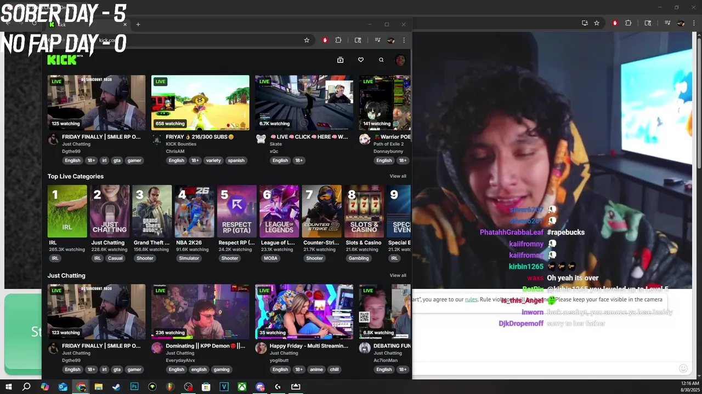Select the Gambling tag under Slots & Casino

[x=359, y=258]
